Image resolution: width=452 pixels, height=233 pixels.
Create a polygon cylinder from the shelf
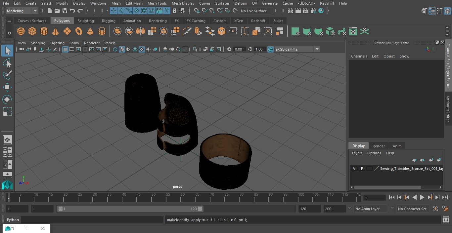point(44,31)
